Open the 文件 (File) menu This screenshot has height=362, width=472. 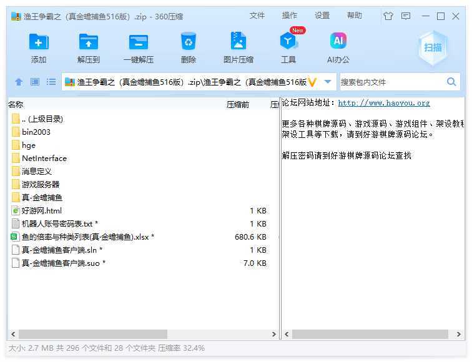[x=257, y=16]
